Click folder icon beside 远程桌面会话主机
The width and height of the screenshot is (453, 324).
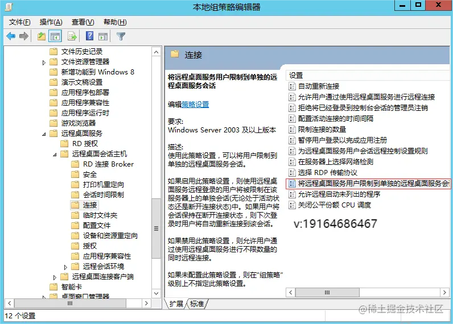point(64,154)
